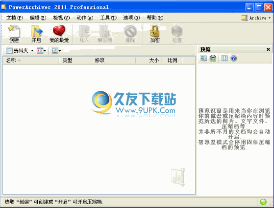This screenshot has height=208, width=274.
Task: Open the 文档(F) menu
Action: click(x=15, y=18)
